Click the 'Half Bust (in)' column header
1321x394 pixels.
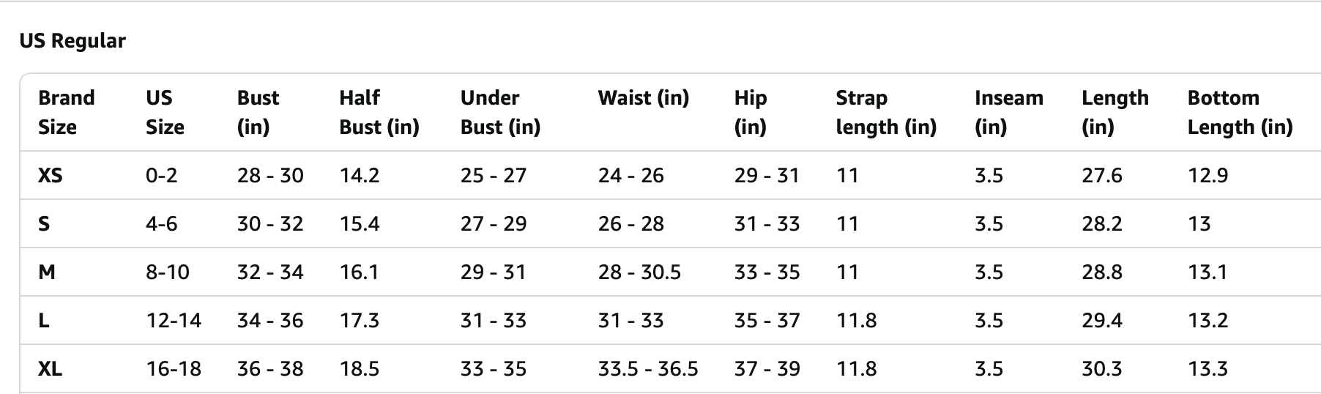coord(379,112)
